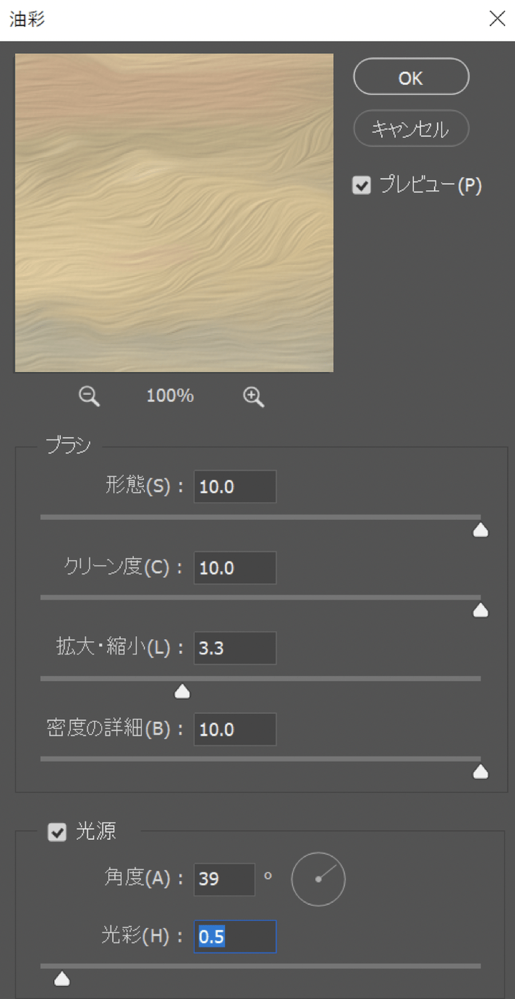The image size is (515, 999).
Task: Click the 密度の詳細(B) value field
Action: tap(235, 729)
